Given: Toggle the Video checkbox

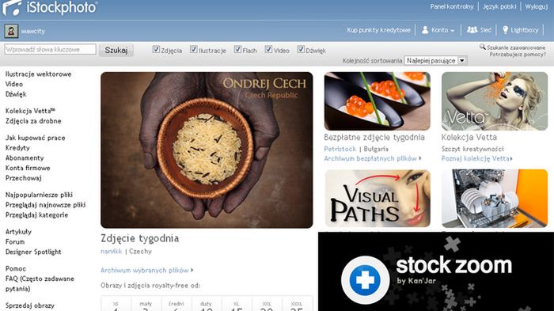Looking at the screenshot, I should 269,50.
